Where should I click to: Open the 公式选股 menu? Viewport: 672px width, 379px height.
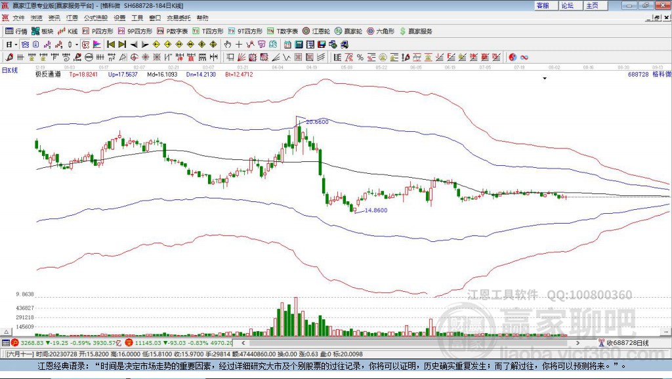96,18
